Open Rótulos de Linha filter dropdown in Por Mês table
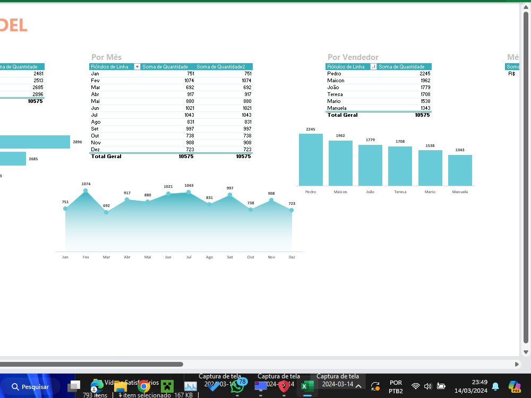 136,66
